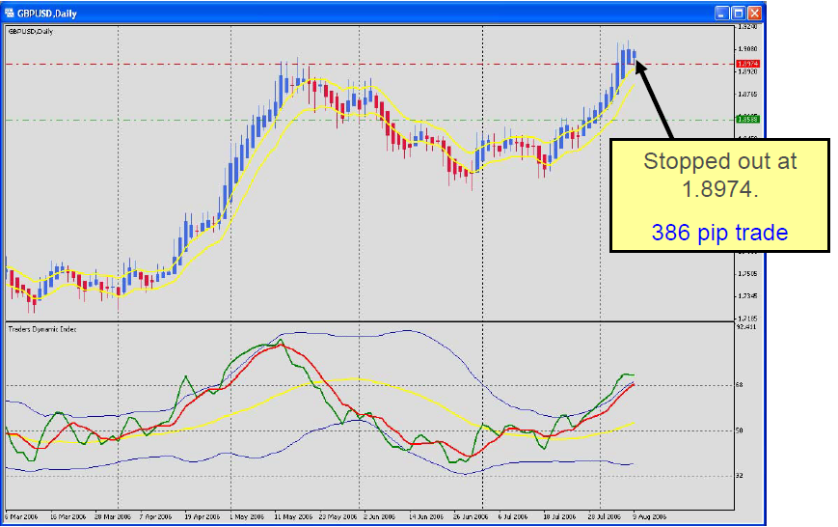Click the 1 May 2006 date label
Screen dimensions: 838x527
coord(247,516)
